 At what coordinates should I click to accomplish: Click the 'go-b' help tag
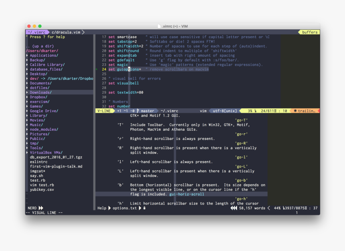pos(241,180)
